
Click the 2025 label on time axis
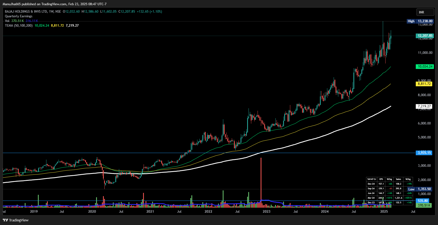384,212
